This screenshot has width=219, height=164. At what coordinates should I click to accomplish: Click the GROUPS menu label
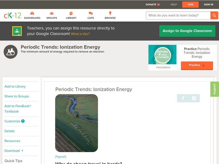(52, 18)
